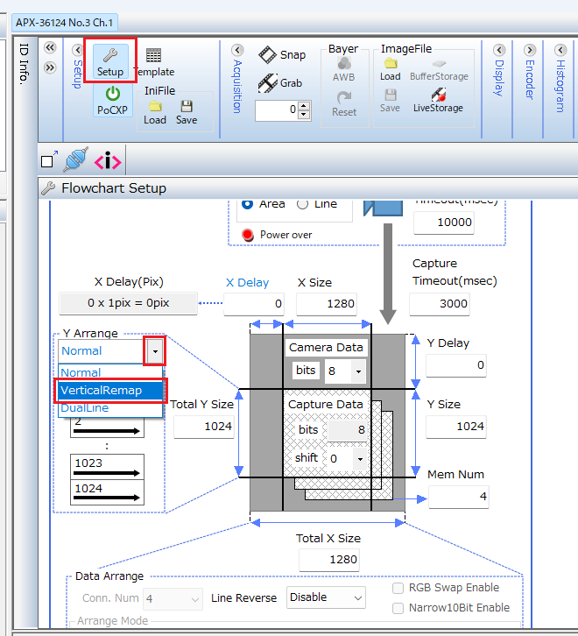Toggle the Display panel arrow

[x=499, y=50]
